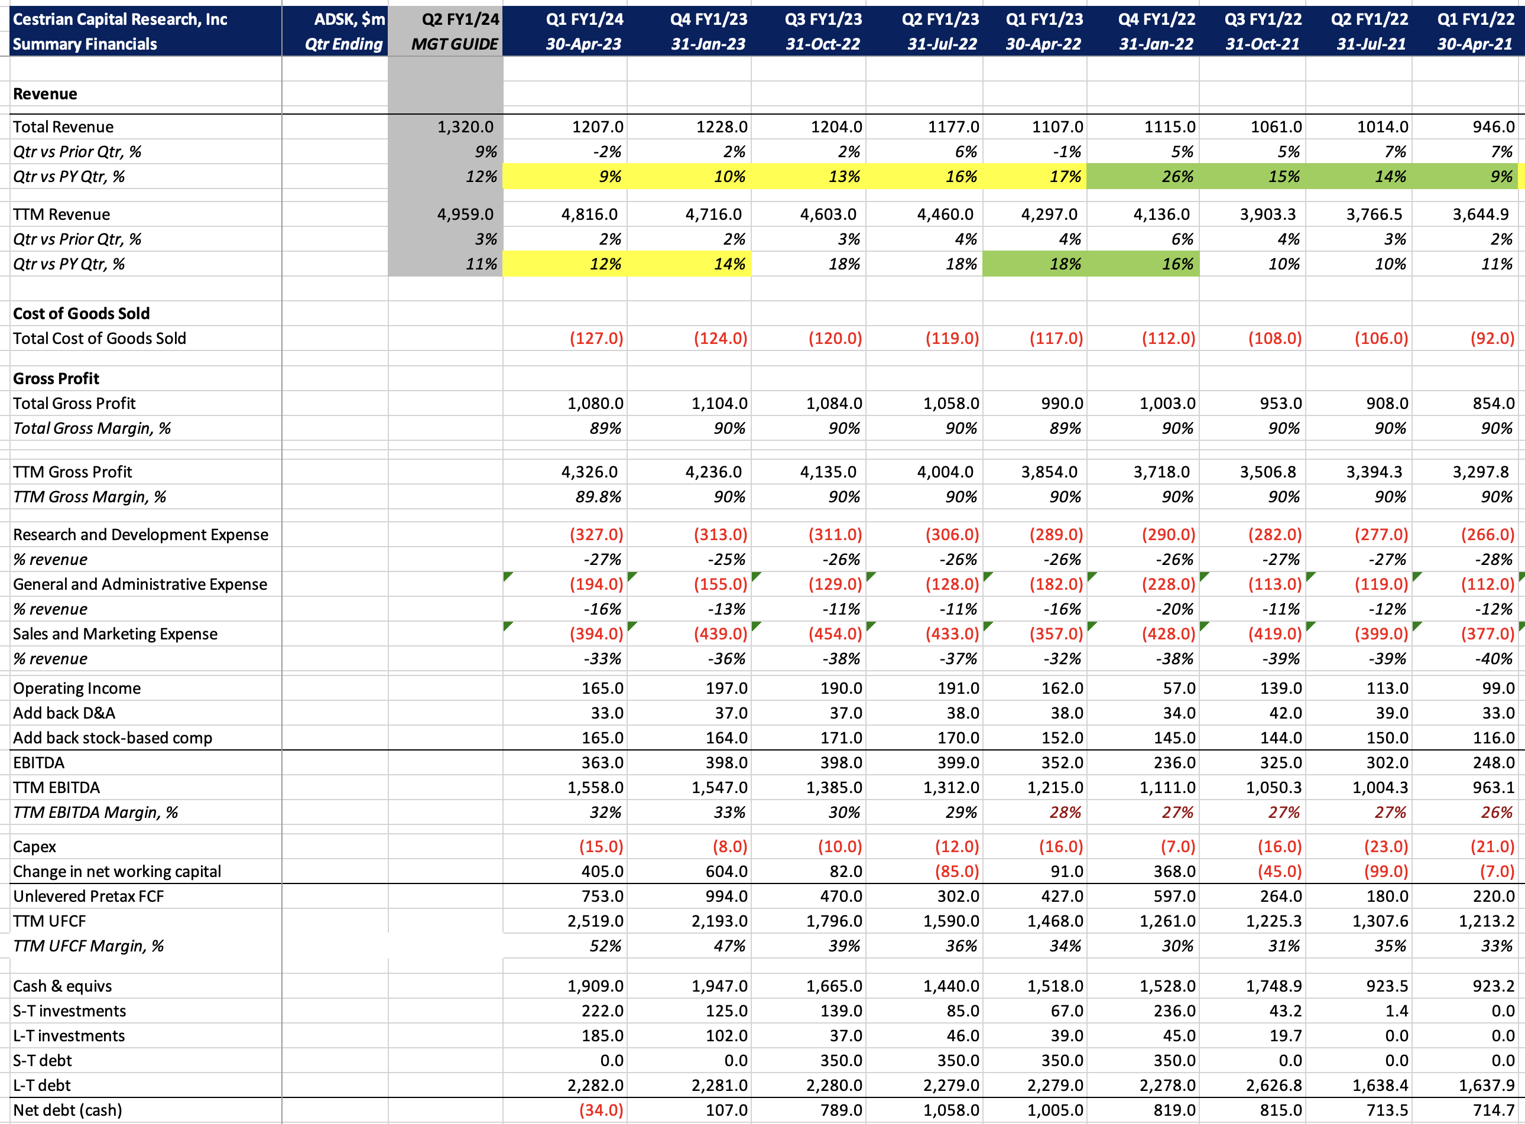Click green indicator on Sales and Marketing (394.0) cell
The height and width of the screenshot is (1124, 1525).
pyautogui.click(x=507, y=626)
